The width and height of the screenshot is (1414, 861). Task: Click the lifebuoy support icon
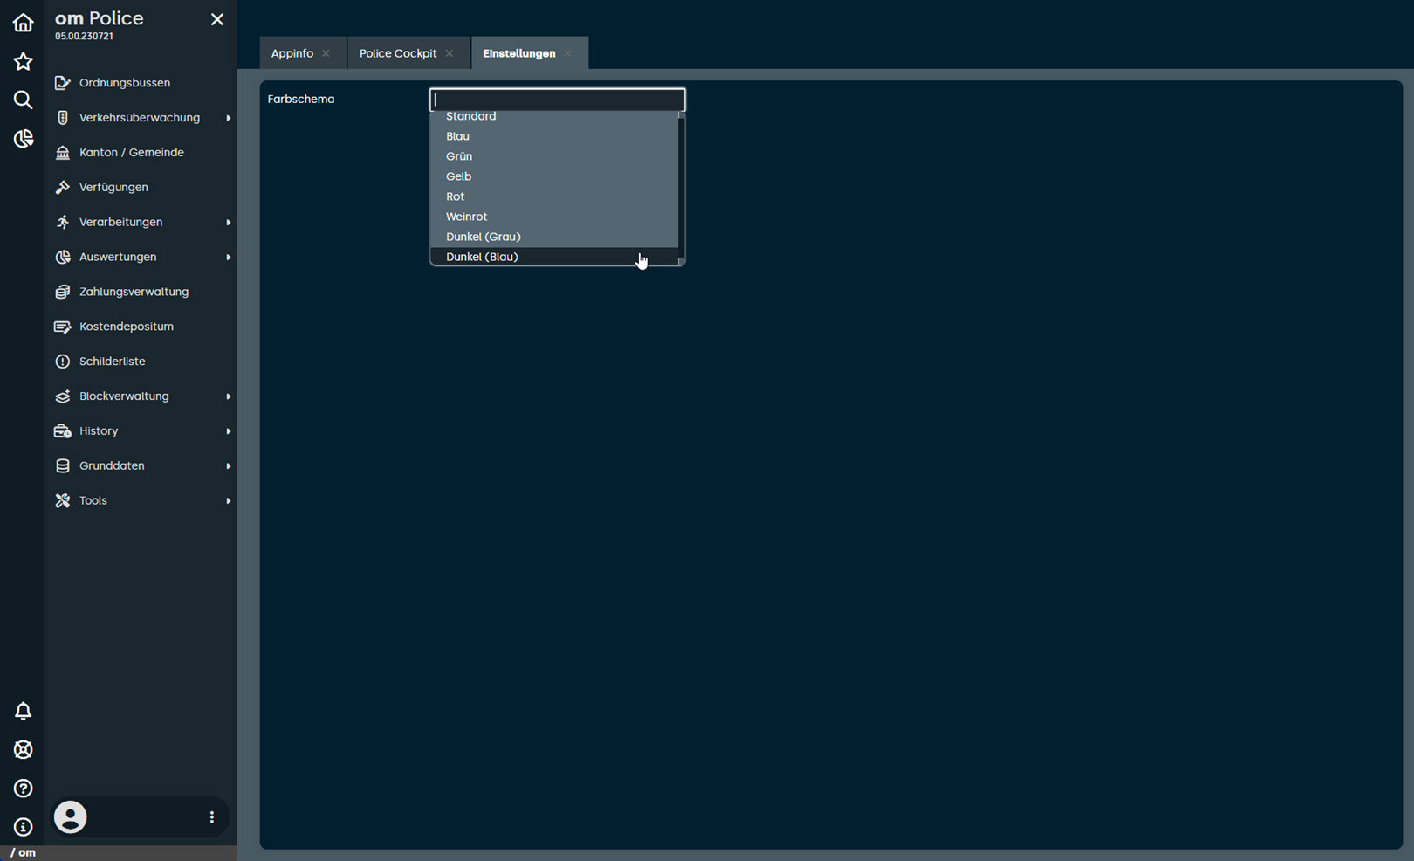pyautogui.click(x=23, y=749)
